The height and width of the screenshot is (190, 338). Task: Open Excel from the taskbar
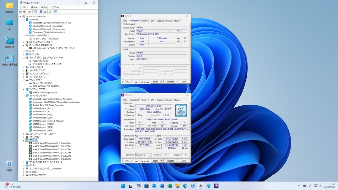coord(169,186)
